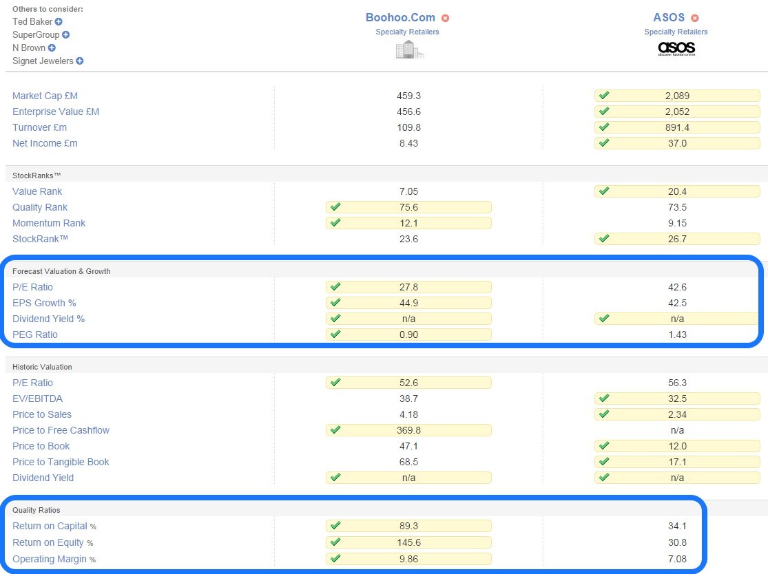This screenshot has height=574, width=768.
Task: Click the PEG Ratio metric
Action: coord(34,334)
